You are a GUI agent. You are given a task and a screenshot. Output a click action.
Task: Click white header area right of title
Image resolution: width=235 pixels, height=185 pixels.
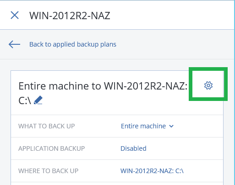(172, 15)
